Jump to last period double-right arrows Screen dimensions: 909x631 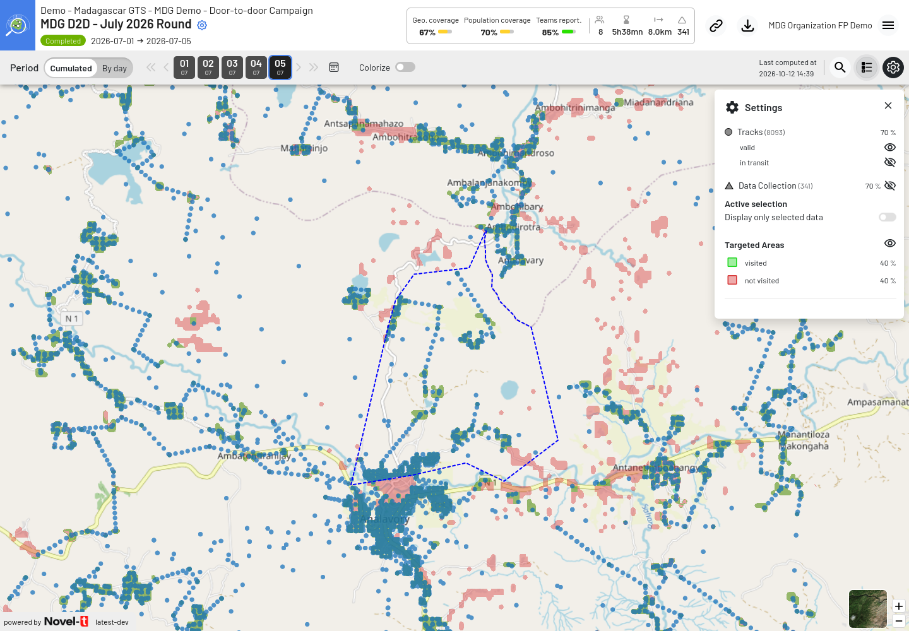coord(314,68)
